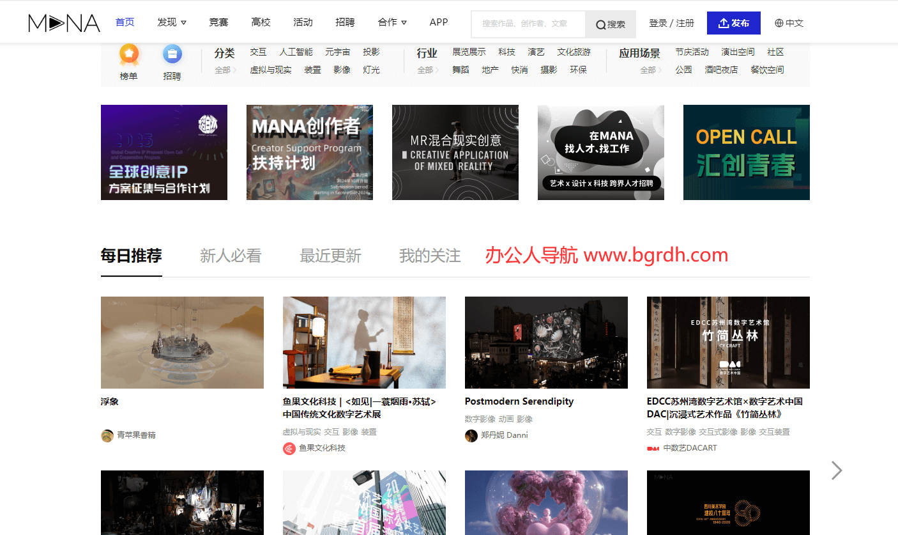This screenshot has height=535, width=898.
Task: Switch to the 最近更新 tab
Action: click(330, 256)
